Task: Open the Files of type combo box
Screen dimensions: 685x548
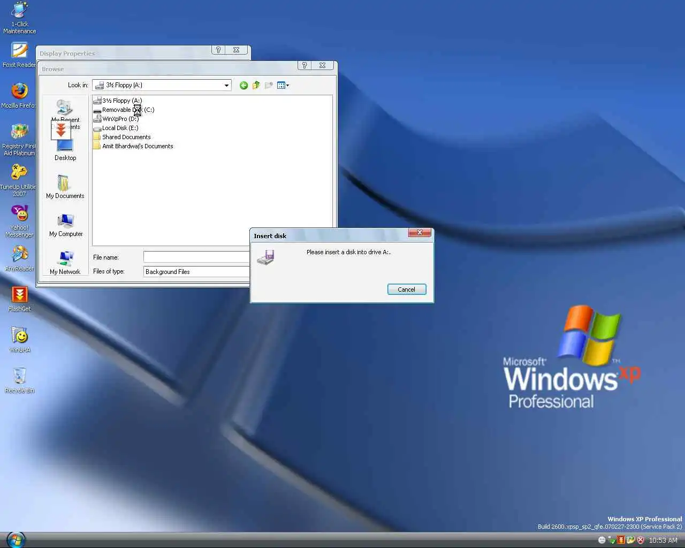Action: (x=196, y=271)
